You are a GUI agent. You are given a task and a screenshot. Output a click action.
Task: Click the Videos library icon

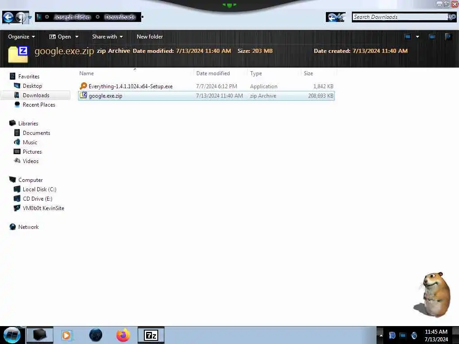coord(17,161)
